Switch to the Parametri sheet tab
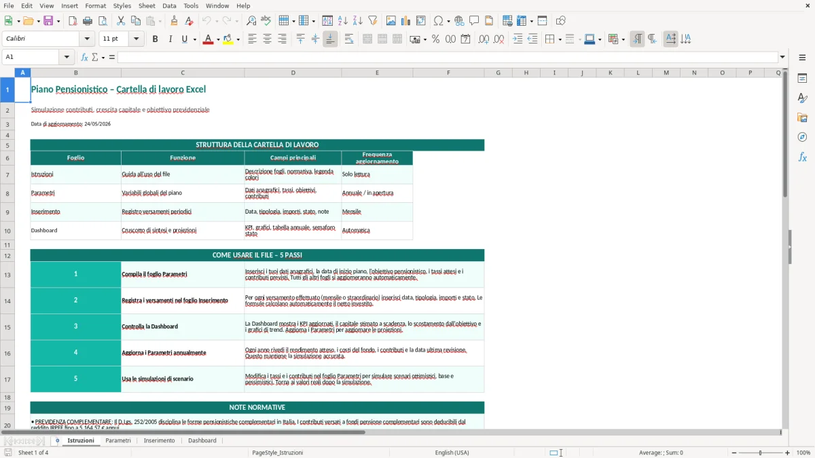 tap(118, 440)
